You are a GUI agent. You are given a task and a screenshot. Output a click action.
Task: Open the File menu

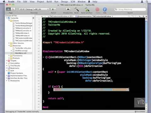point(19,2)
